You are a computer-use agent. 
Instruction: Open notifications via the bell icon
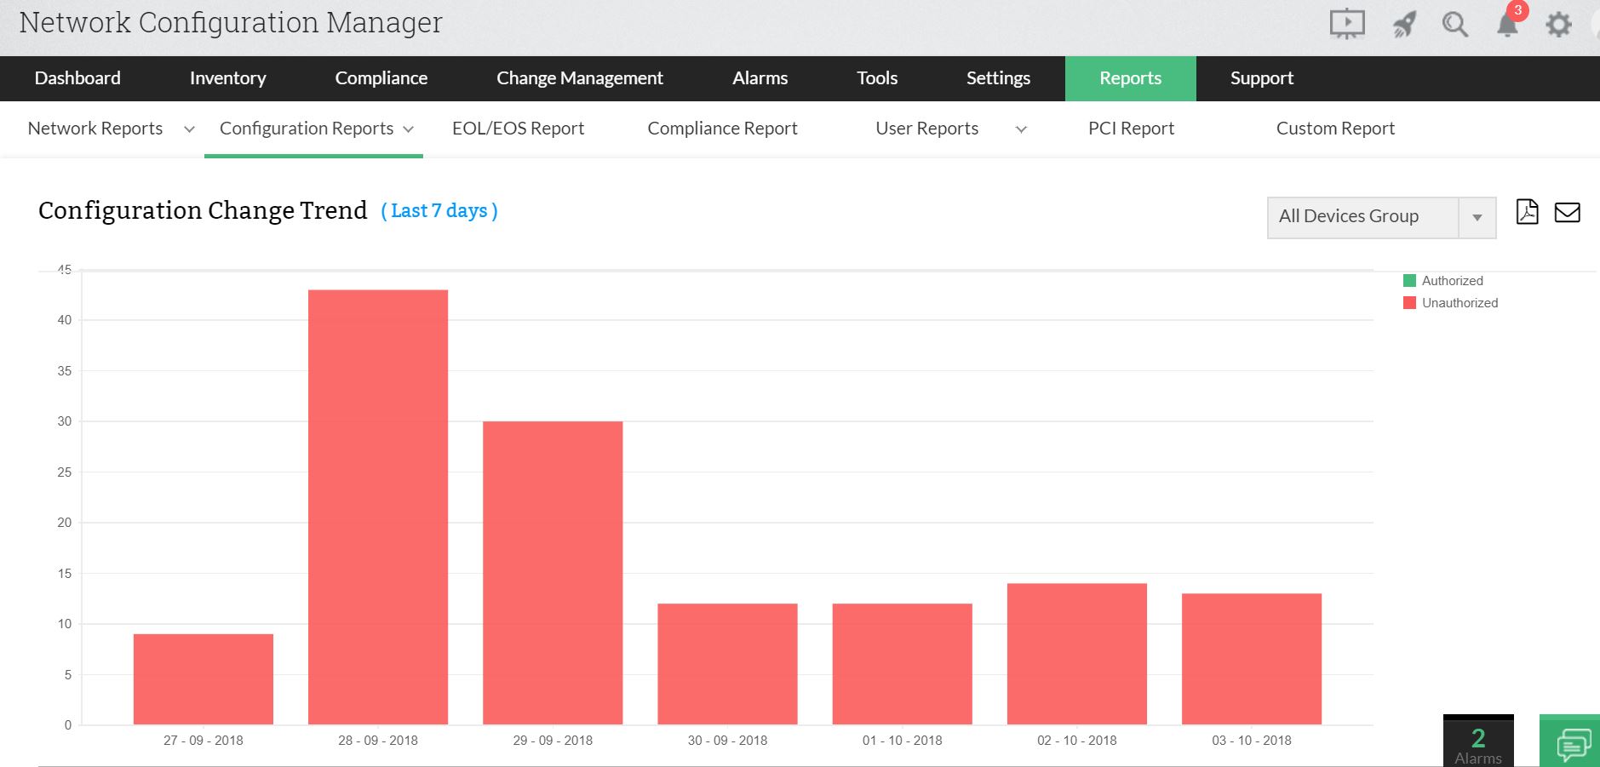[1507, 24]
